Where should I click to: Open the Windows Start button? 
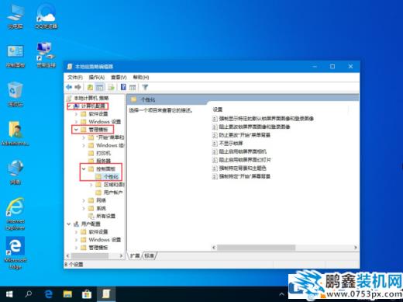(x=9, y=294)
